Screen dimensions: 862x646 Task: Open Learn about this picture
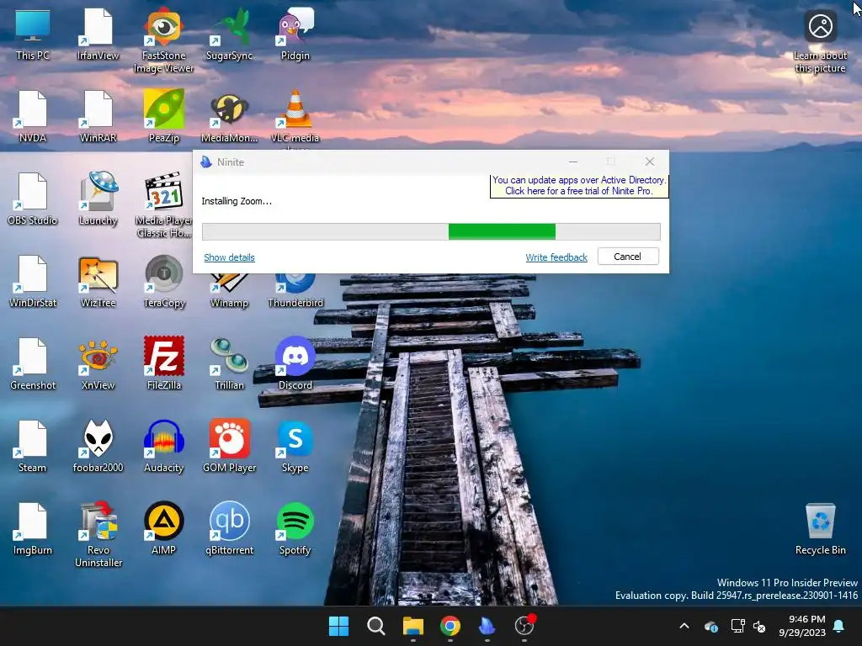point(820,40)
